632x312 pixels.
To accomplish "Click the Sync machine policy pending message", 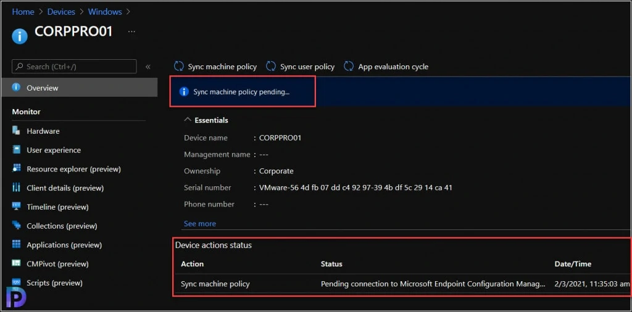I will pyautogui.click(x=241, y=92).
